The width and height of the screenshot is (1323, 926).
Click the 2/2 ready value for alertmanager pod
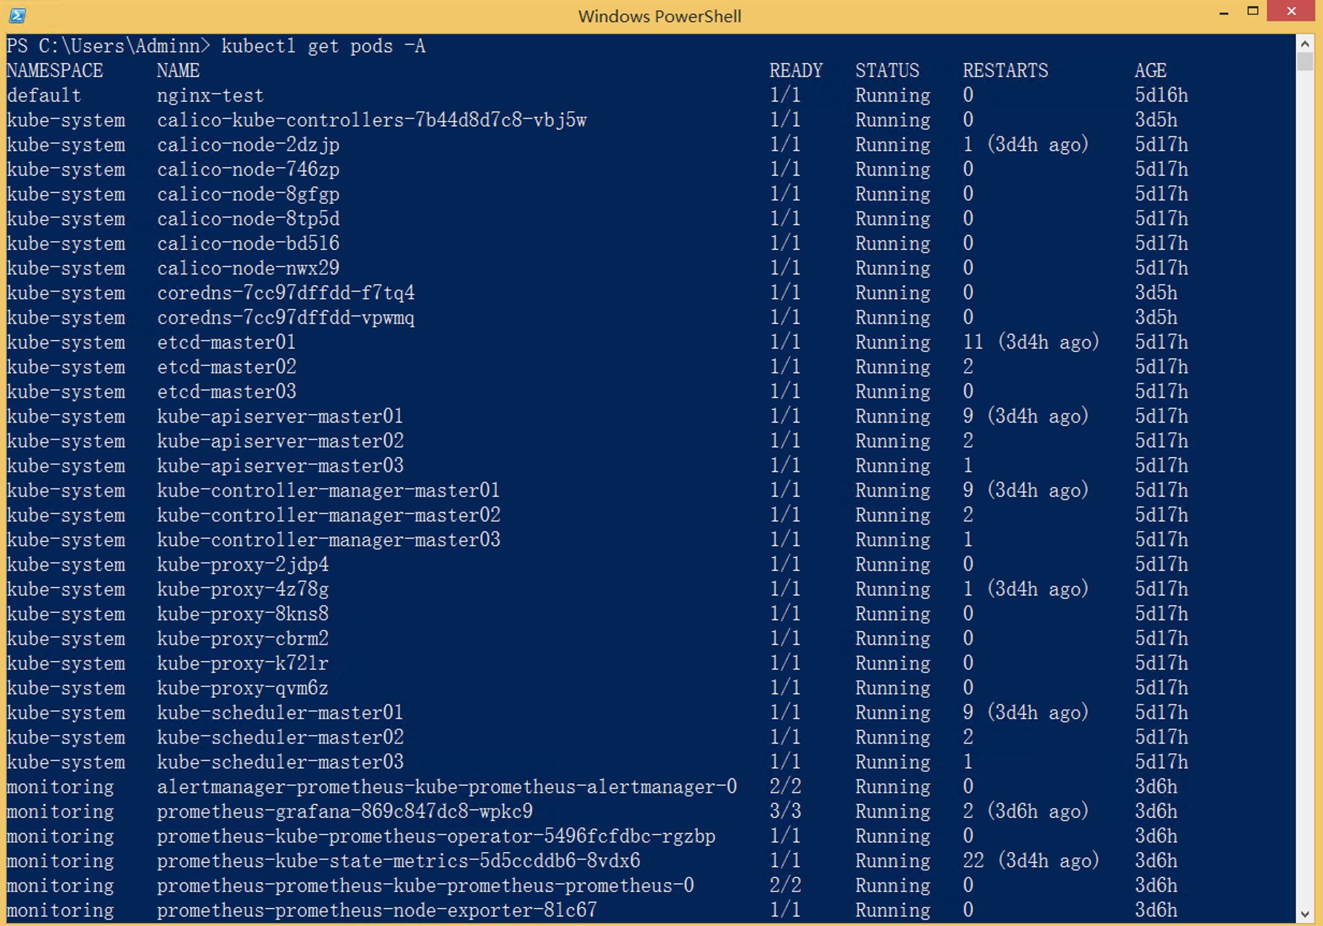tap(786, 787)
